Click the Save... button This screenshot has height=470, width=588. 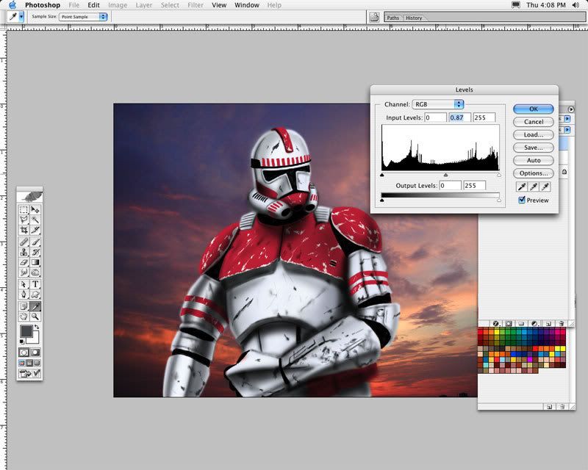(x=534, y=148)
